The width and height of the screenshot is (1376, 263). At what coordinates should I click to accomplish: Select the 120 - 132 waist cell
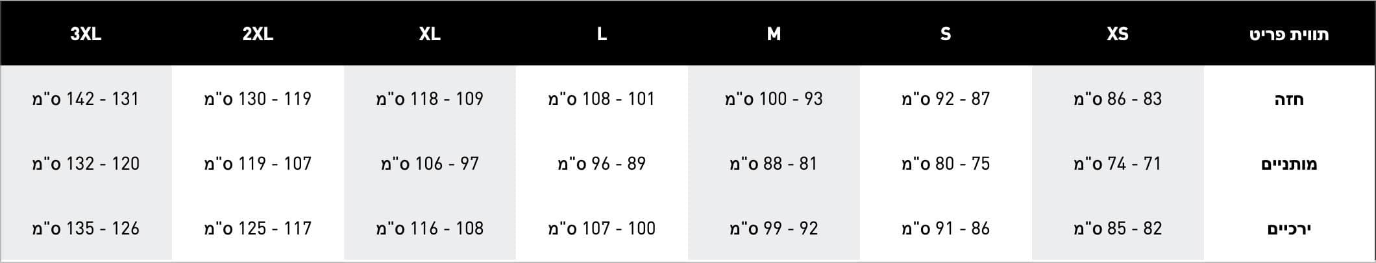click(x=86, y=164)
